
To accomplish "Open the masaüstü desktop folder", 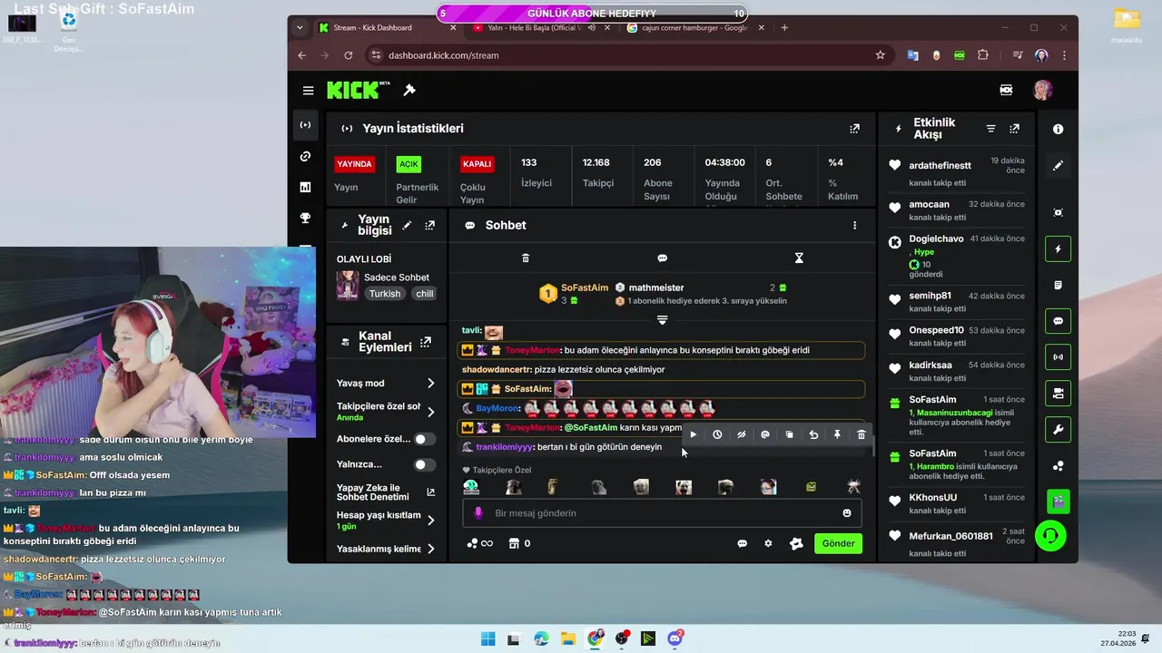I will click(1127, 26).
